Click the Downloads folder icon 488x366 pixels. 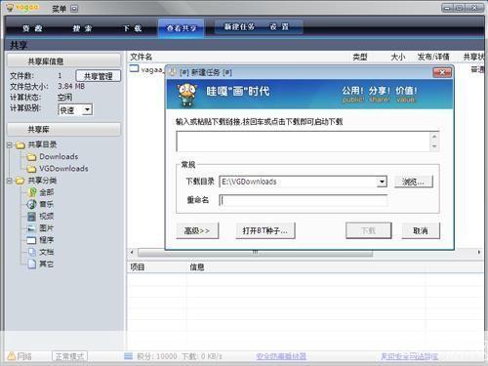click(x=31, y=157)
